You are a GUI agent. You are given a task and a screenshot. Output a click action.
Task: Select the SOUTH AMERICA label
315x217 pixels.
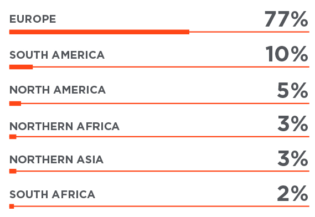(x=57, y=55)
